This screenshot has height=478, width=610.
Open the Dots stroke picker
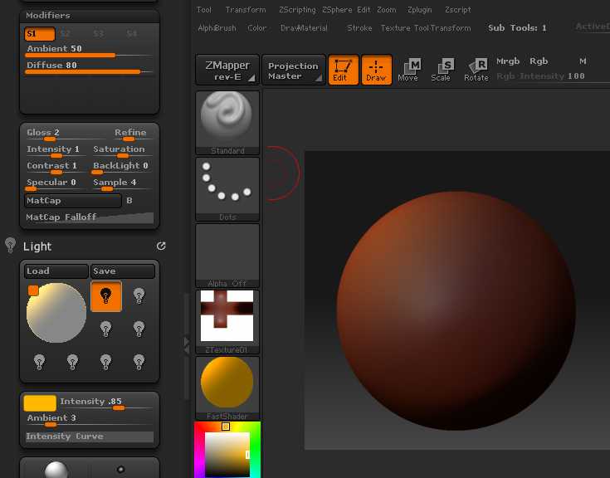coord(227,188)
